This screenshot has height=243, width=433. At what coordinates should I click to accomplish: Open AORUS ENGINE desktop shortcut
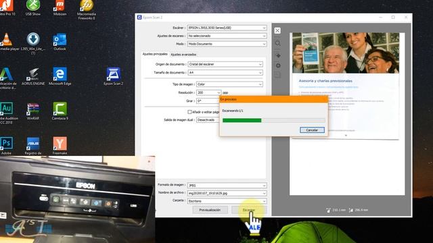coord(33,76)
